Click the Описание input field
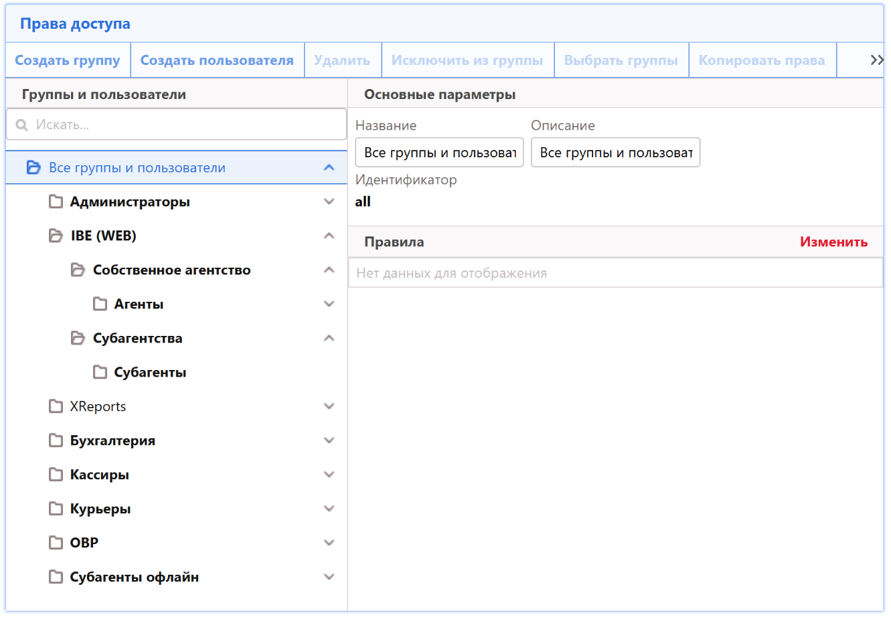 click(615, 153)
